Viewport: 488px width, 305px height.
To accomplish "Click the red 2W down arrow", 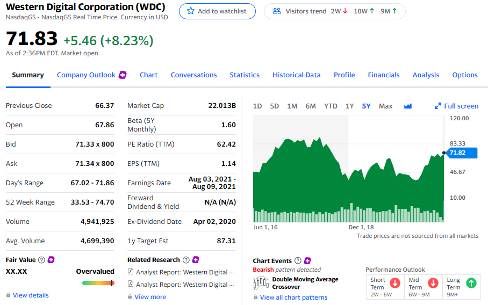I will click(345, 11).
